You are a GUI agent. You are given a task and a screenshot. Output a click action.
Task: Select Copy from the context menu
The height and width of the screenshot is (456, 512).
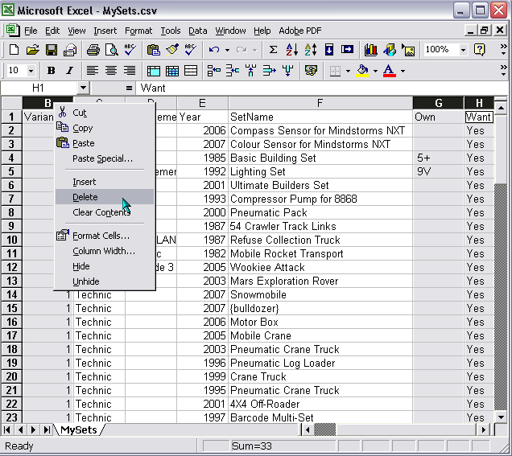(105, 128)
